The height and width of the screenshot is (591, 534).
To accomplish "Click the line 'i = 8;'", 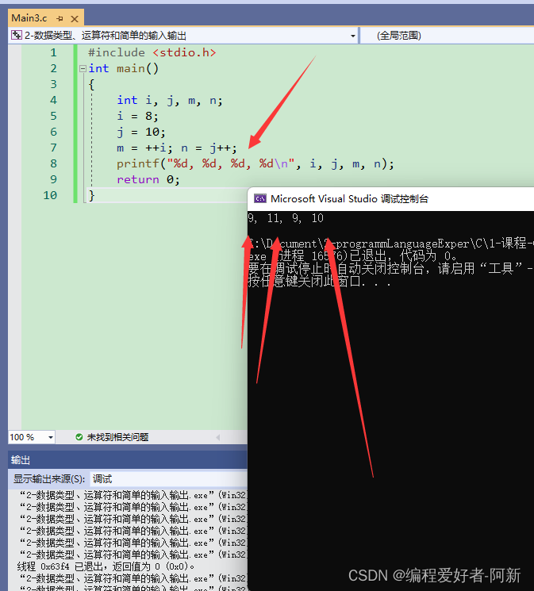I will click(x=137, y=116).
